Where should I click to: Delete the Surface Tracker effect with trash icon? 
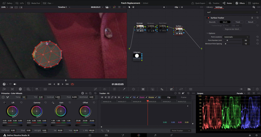(252, 18)
